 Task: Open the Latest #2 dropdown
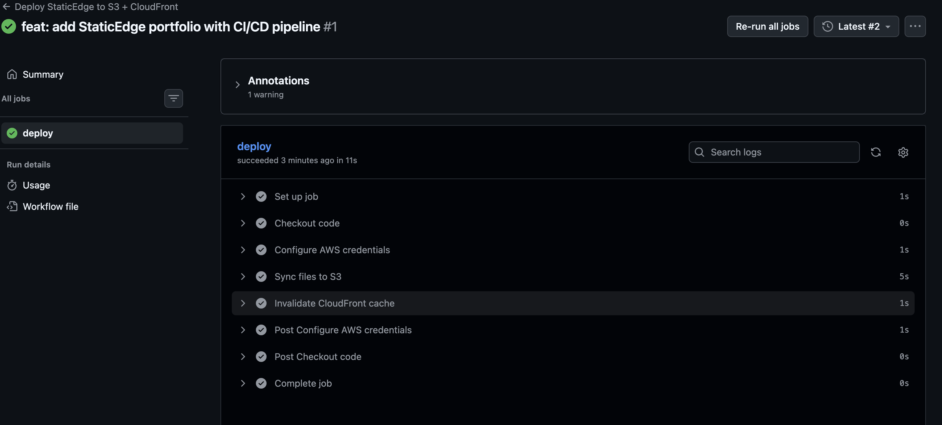pos(856,26)
